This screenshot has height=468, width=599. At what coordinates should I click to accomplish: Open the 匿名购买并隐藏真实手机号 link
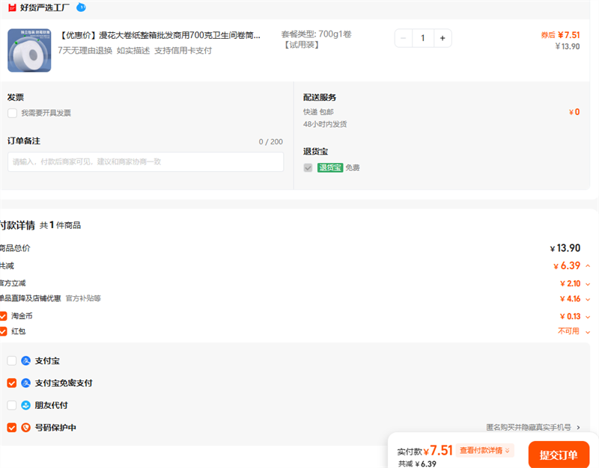[532, 428]
